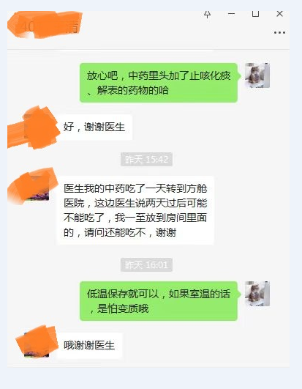Click the divider line under chat header
Viewport: 302px width, 389px height.
(x=148, y=50)
